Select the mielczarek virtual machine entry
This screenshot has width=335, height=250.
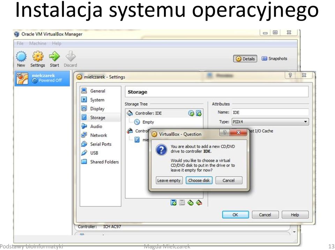coord(42,78)
